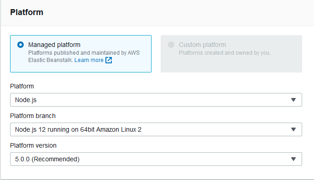Viewport: 314px width, 180px height.
Task: Click the Platform version field label
Action: [x=33, y=145]
